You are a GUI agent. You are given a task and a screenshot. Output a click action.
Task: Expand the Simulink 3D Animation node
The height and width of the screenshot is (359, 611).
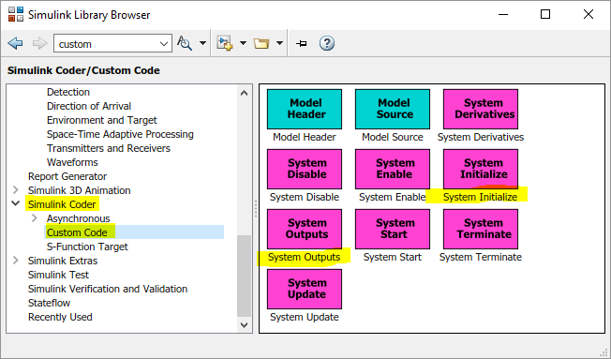16,190
